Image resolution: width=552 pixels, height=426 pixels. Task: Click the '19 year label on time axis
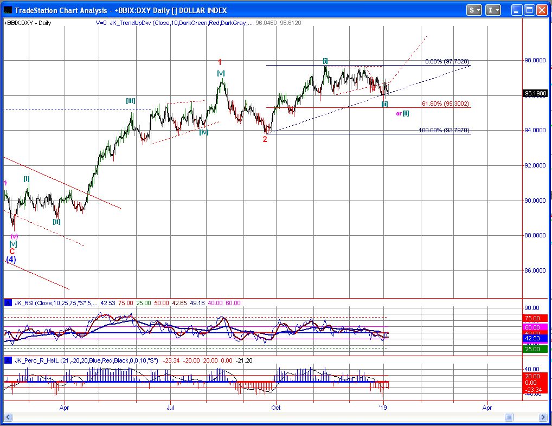click(x=383, y=408)
